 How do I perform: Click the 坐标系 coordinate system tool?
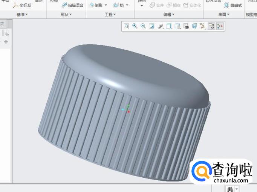point(22,6)
